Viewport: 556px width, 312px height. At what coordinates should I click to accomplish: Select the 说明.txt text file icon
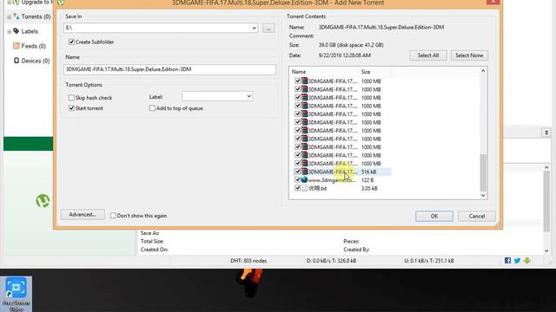[x=304, y=188]
